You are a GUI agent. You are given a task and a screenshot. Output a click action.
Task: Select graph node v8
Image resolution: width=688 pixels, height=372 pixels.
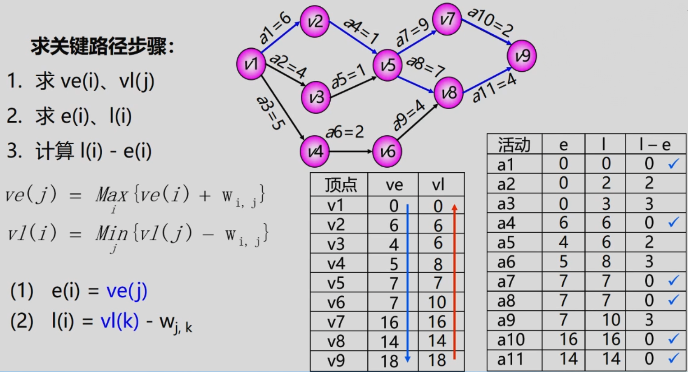click(449, 93)
